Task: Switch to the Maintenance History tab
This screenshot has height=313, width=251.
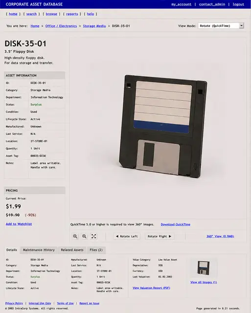Action: [x=39, y=250]
